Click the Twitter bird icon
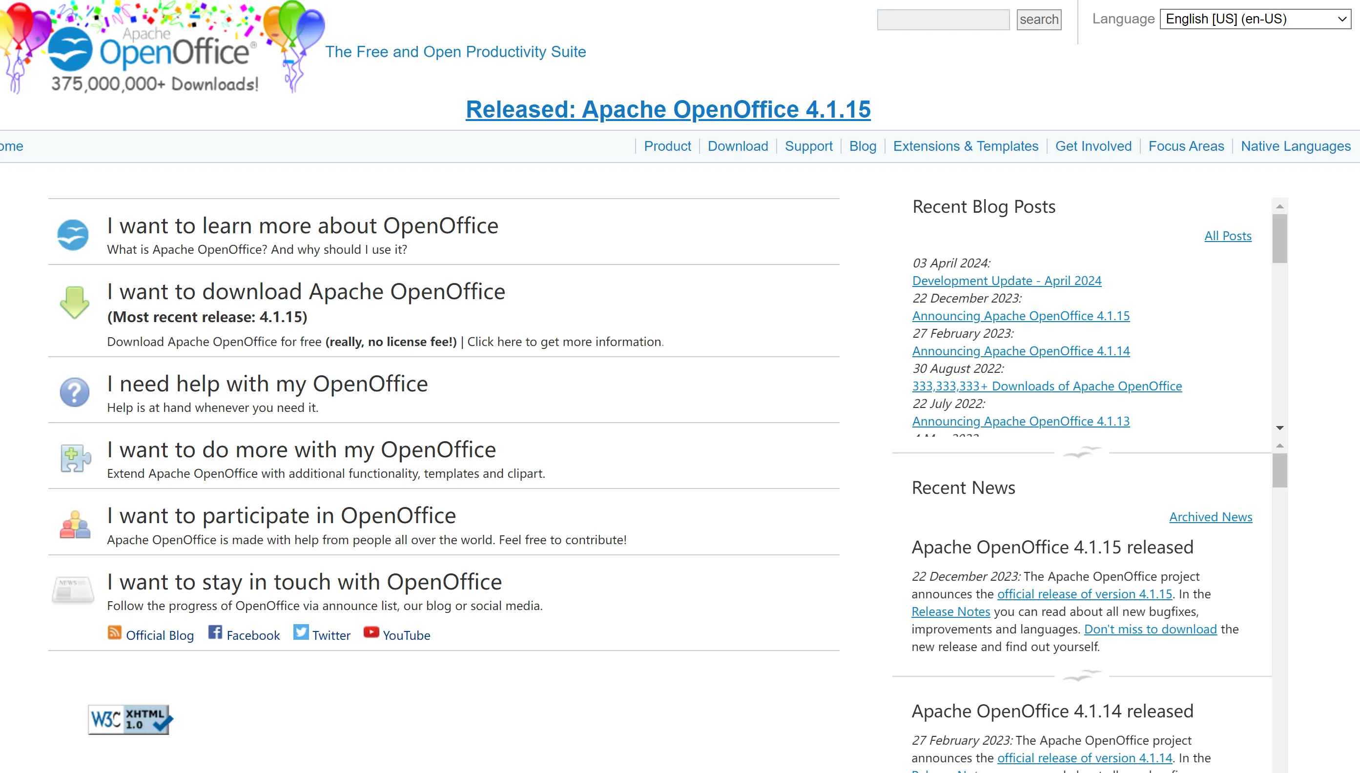1360x773 pixels. (x=301, y=632)
